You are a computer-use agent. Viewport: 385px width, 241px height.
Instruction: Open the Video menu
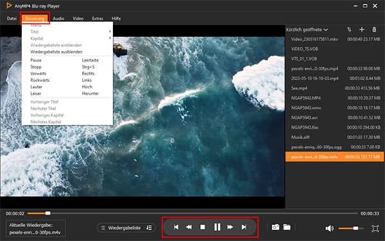pyautogui.click(x=78, y=19)
